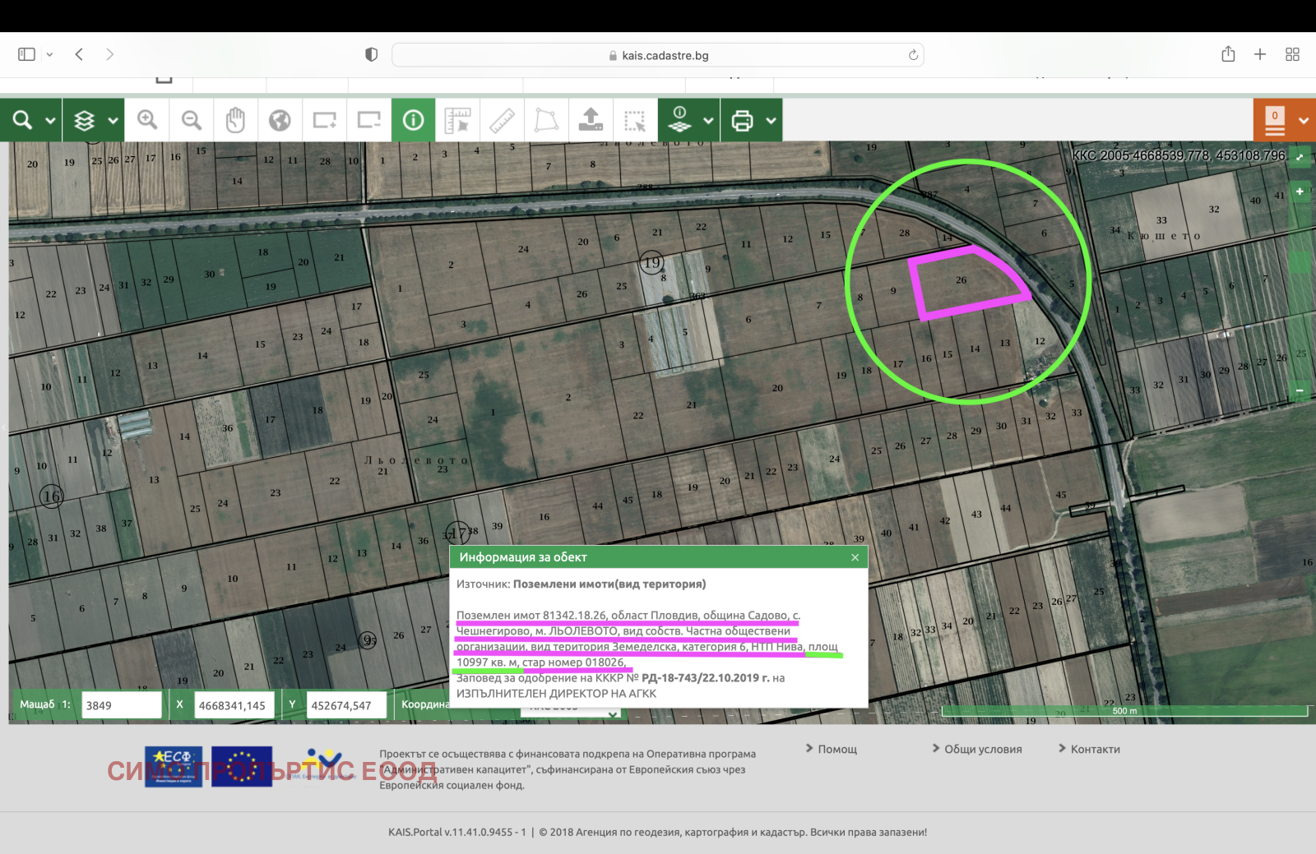This screenshot has width=1316, height=854.
Task: Click the Мащаб scale input field
Action: coord(122,705)
